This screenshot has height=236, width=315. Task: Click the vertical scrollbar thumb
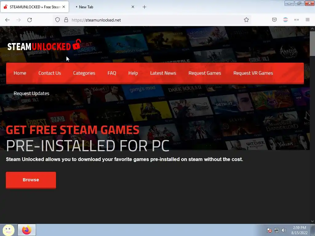click(x=312, y=44)
